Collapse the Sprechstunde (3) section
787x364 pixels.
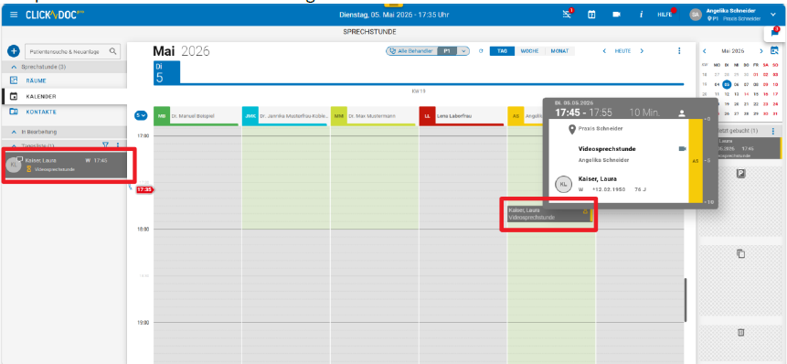tap(14, 67)
